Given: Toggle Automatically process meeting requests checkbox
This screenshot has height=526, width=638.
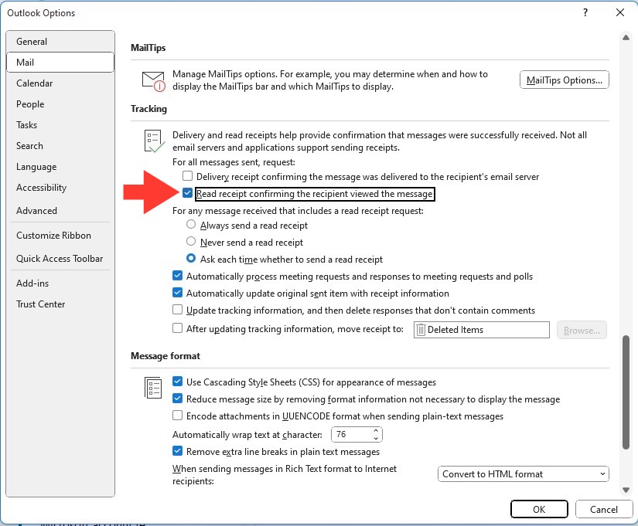Looking at the screenshot, I should click(x=177, y=276).
